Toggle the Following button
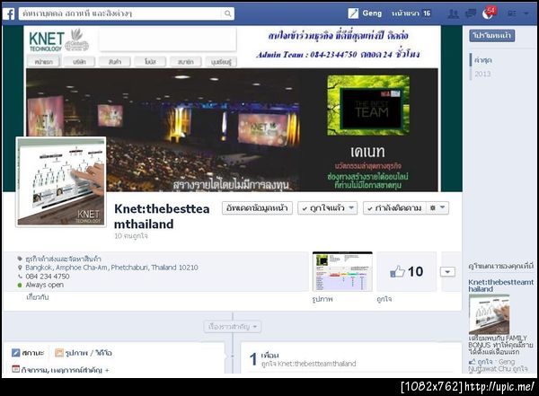This screenshot has width=539, height=396. click(394, 208)
